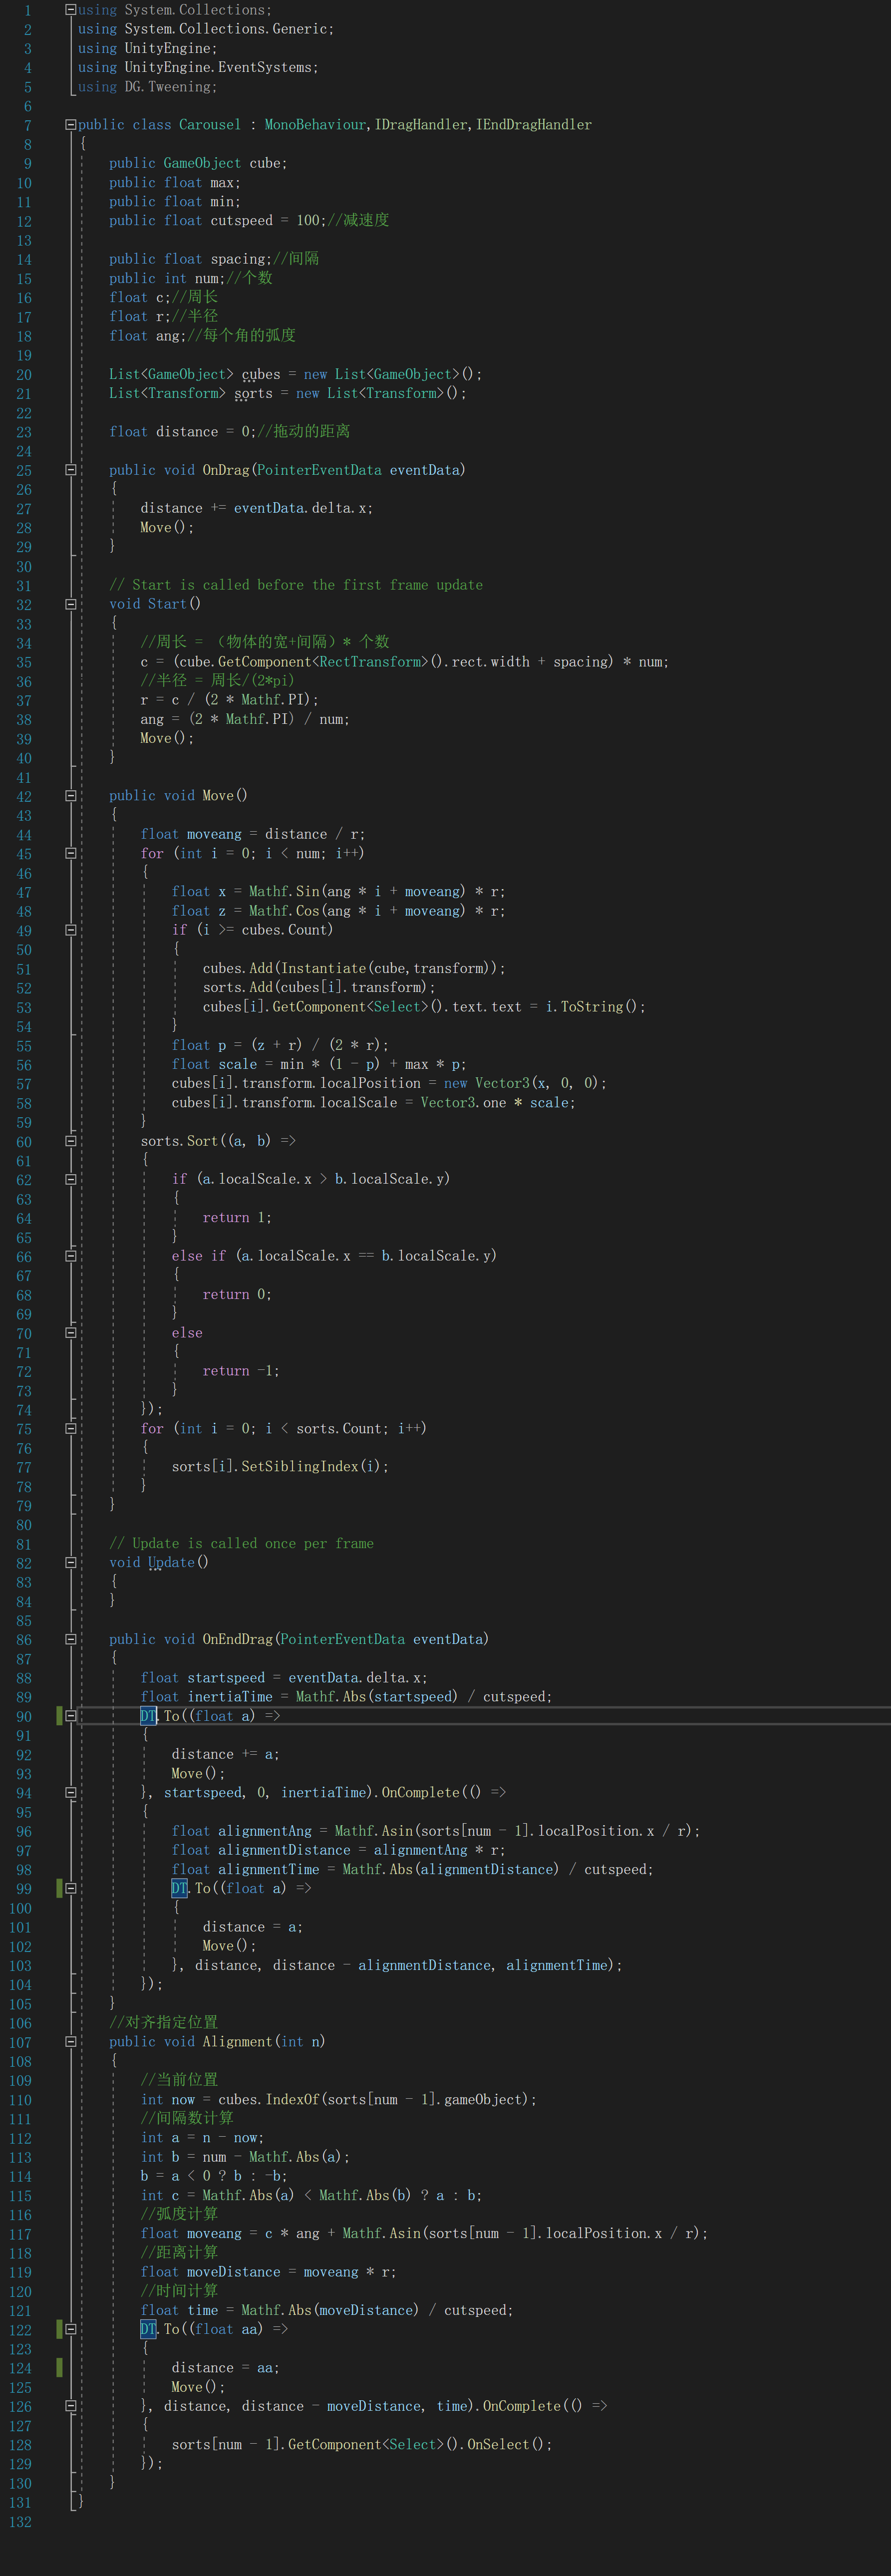Fold the DT.To lambda at line 90
The image size is (891, 2576).
tap(71, 1716)
